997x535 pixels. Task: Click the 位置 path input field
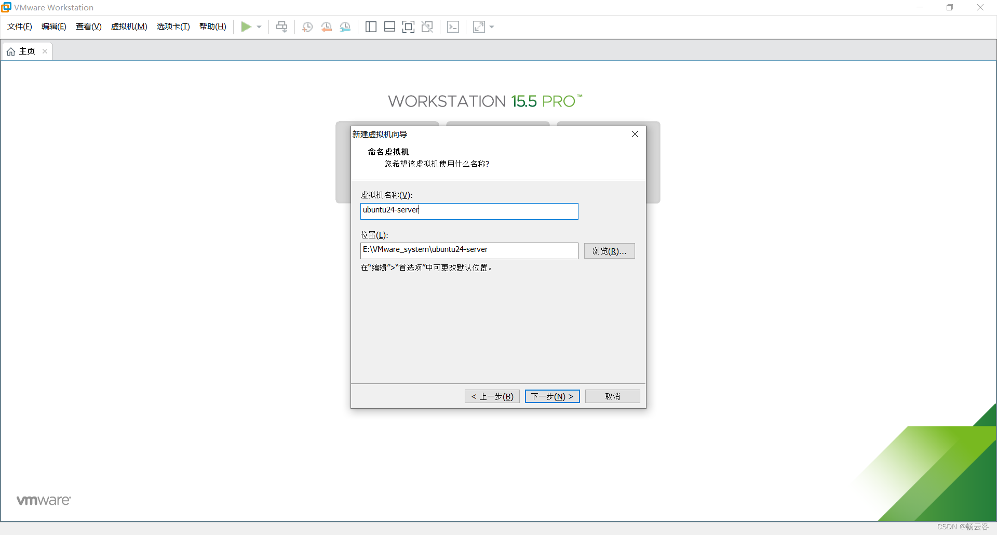(469, 250)
